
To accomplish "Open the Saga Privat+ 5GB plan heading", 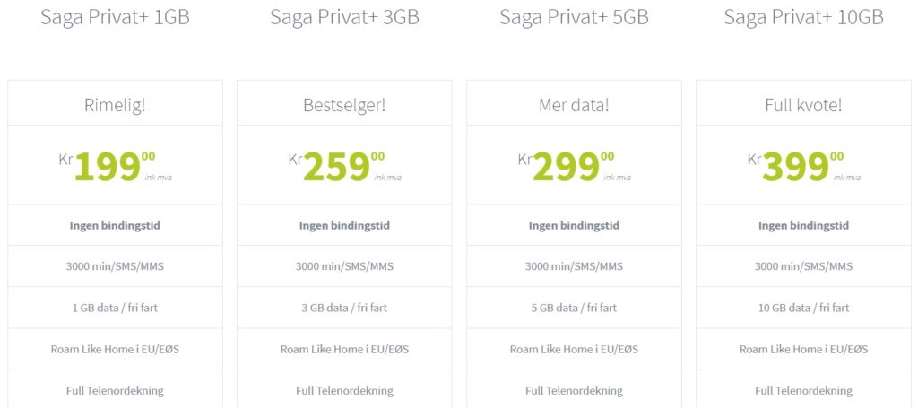I will click(574, 16).
